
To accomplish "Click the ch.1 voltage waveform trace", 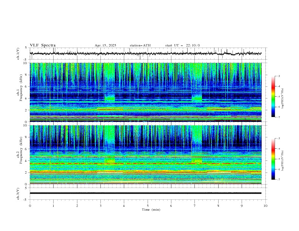I will (145, 54).
